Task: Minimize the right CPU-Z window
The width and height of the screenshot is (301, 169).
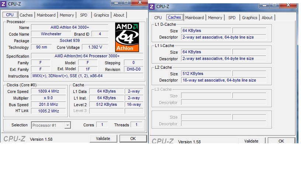Action: coord(264,5)
